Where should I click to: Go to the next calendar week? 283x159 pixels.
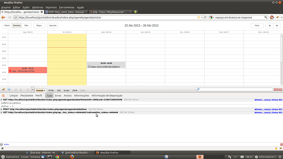click(277, 25)
